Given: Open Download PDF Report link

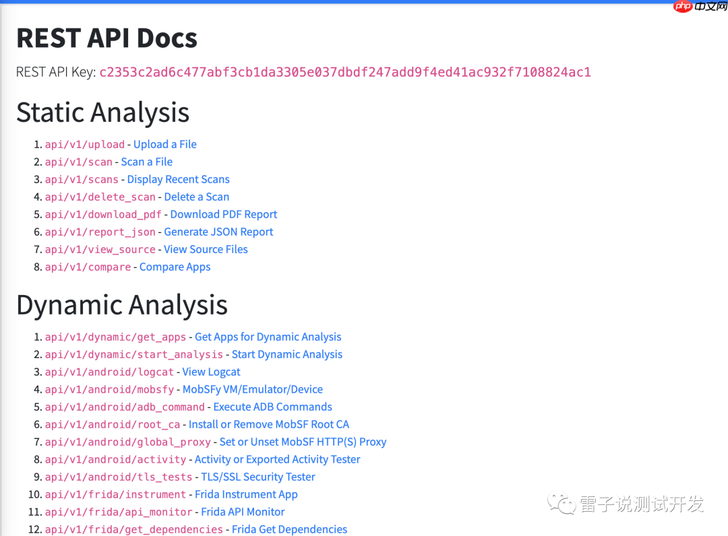Looking at the screenshot, I should pyautogui.click(x=224, y=215).
